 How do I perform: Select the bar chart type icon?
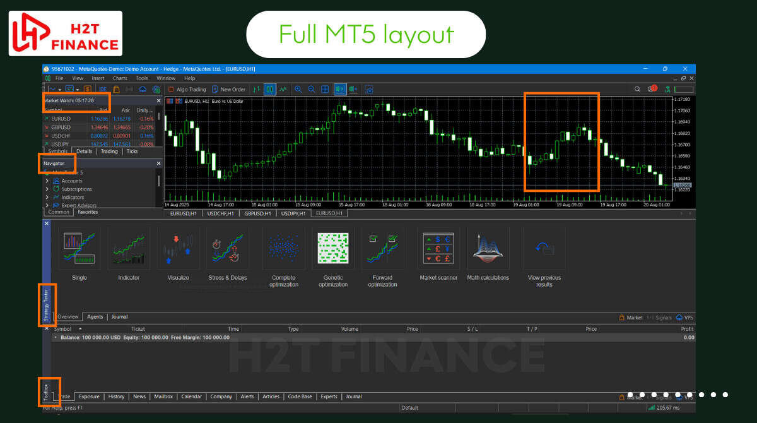[256, 89]
